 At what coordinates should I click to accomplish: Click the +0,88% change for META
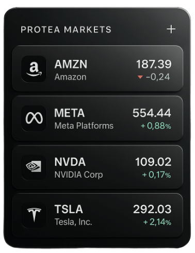tap(156, 126)
